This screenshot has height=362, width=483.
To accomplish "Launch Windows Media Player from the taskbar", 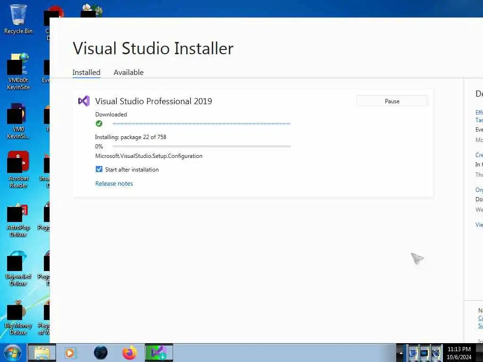I will tap(70, 353).
